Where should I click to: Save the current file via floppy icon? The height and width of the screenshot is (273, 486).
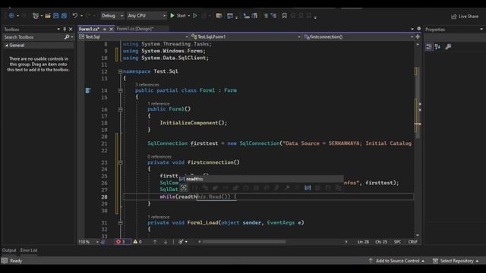click(x=55, y=15)
